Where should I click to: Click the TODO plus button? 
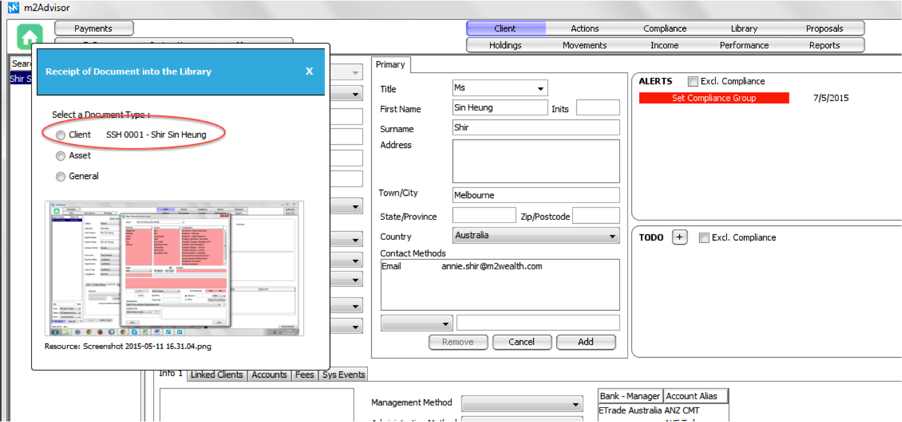(680, 238)
